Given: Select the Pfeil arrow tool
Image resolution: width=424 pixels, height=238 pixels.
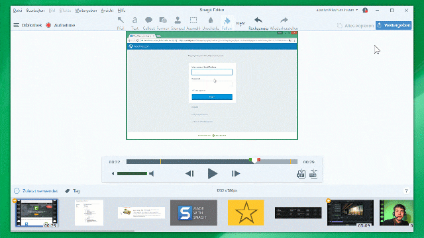Looking at the screenshot, I should coord(121,23).
